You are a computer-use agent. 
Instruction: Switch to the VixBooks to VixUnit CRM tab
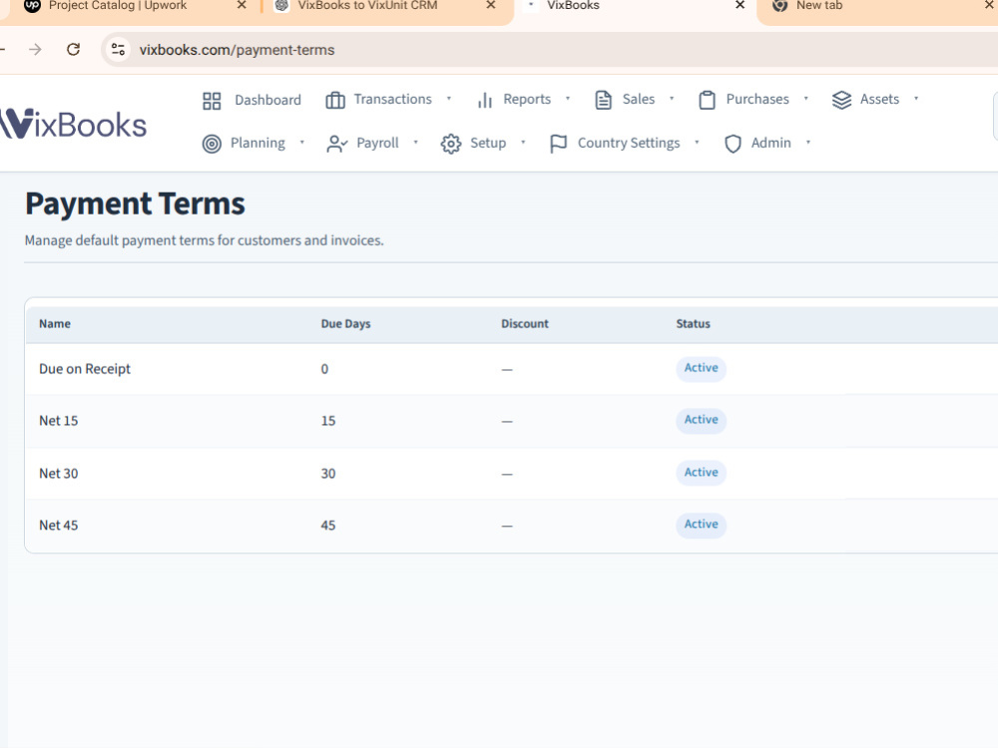coord(367,6)
